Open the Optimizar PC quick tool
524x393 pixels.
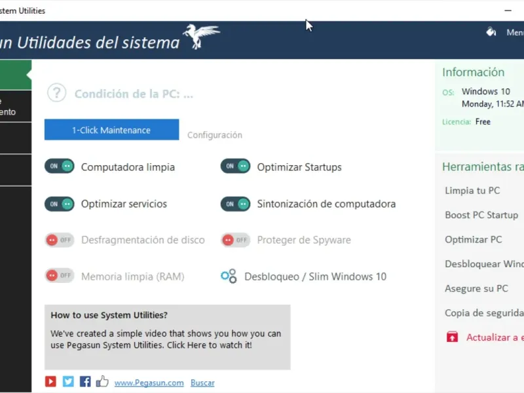click(x=473, y=240)
